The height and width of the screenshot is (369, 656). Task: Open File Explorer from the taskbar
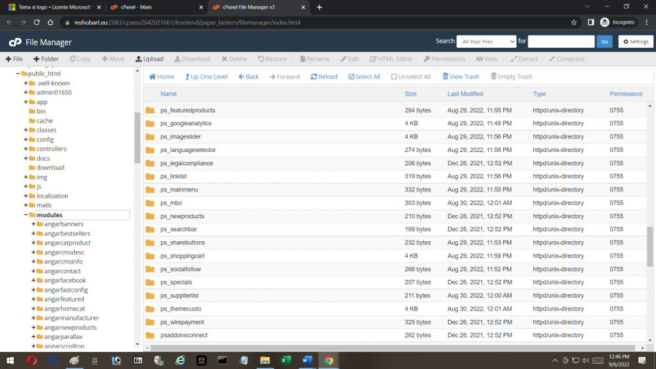point(265,360)
